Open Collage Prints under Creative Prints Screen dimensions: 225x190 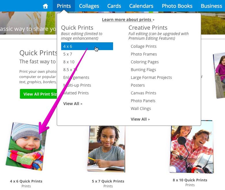[x=144, y=46]
